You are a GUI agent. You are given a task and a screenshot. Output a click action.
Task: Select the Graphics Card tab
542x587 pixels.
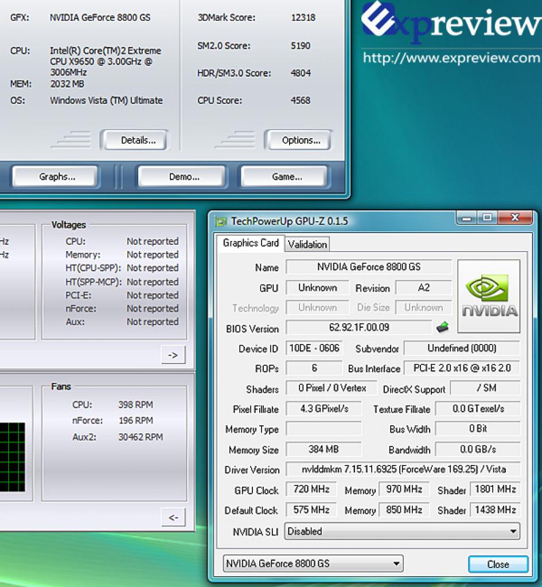tap(251, 243)
